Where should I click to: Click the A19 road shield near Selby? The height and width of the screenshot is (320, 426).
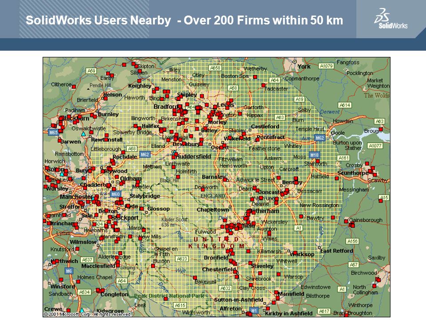coord(299,99)
